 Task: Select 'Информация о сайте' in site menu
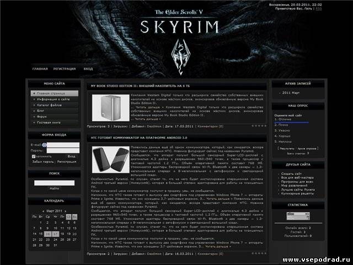[55, 99]
